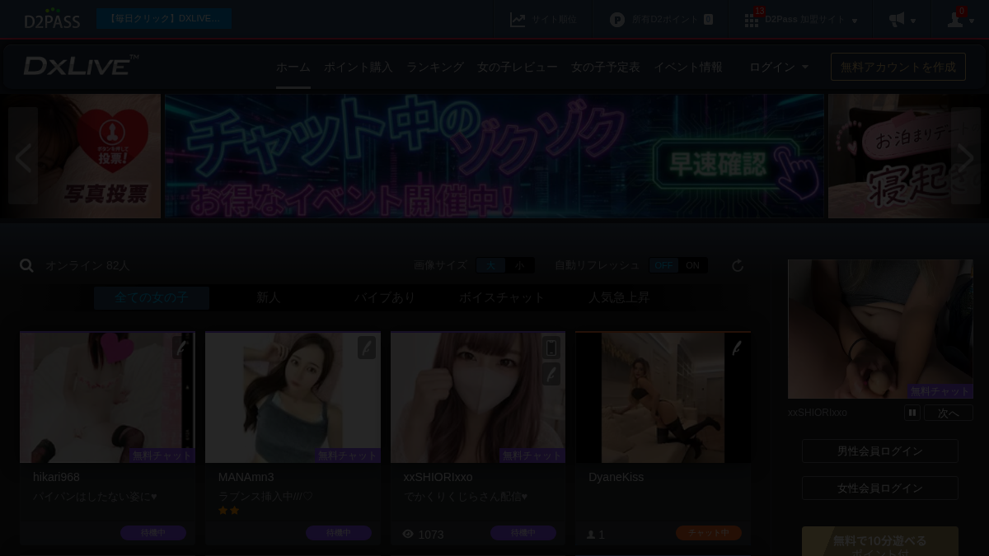Screen dimensions: 989x556
Task: Select 全ての女の子 tab
Action: (152, 297)
